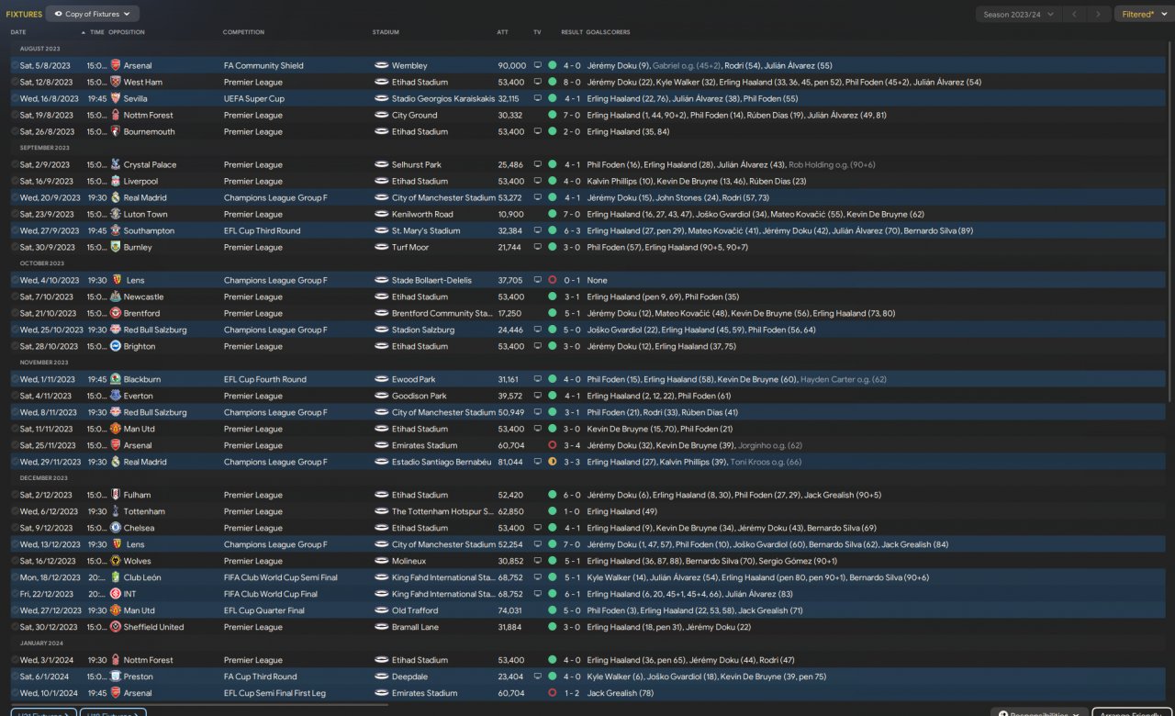The width and height of the screenshot is (1175, 716).
Task: Click the stadium icon beside Wembley
Action: click(381, 65)
